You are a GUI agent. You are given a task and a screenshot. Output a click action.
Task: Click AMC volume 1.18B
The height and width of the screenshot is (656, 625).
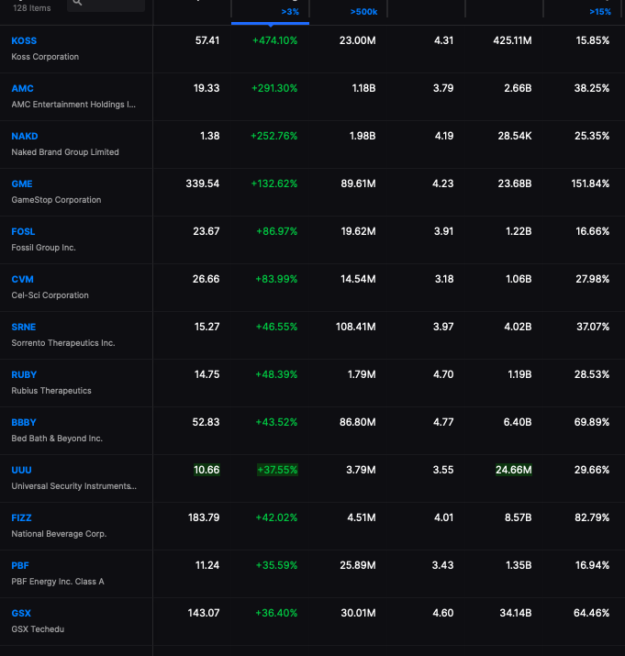click(363, 88)
